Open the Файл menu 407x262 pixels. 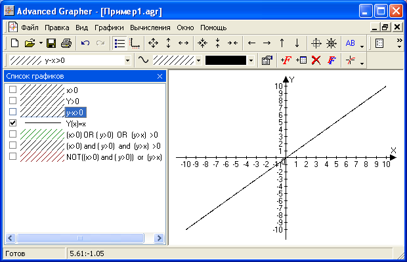tap(30, 28)
